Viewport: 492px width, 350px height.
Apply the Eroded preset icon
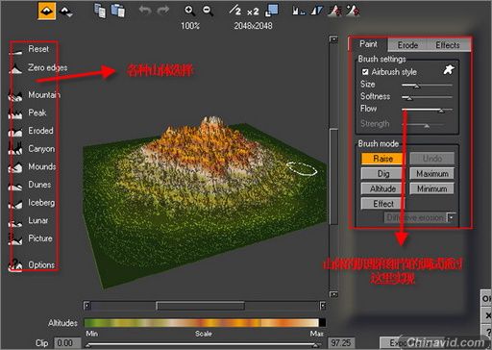[15, 132]
